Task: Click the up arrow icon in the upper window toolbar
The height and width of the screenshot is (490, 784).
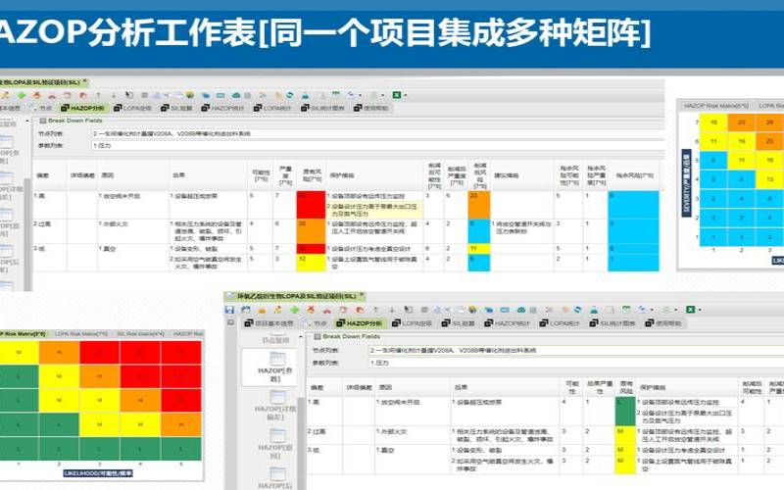Action: pyautogui.click(x=99, y=95)
